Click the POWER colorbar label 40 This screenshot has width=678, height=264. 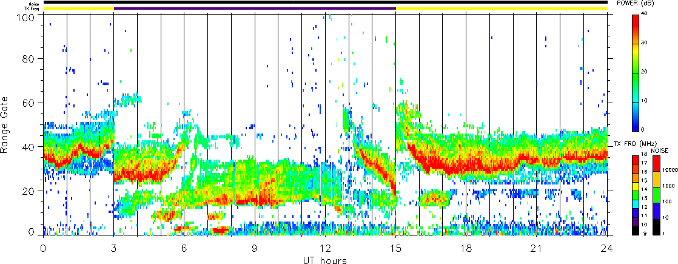click(x=645, y=15)
